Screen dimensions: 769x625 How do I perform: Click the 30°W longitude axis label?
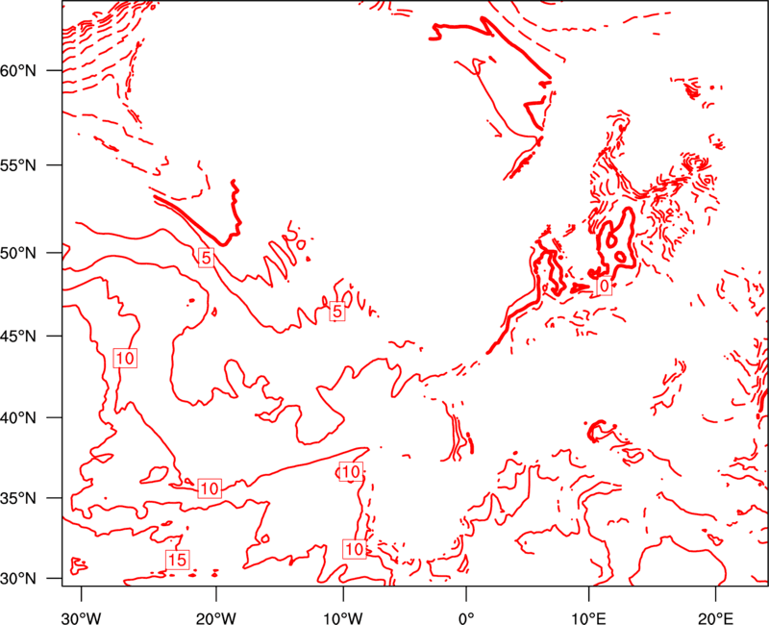tap(82, 618)
